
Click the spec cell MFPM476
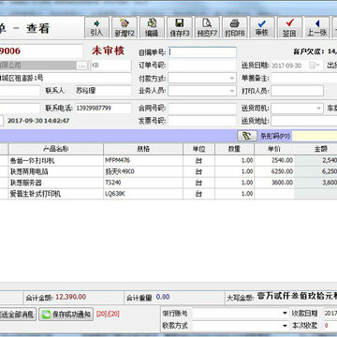point(143,160)
